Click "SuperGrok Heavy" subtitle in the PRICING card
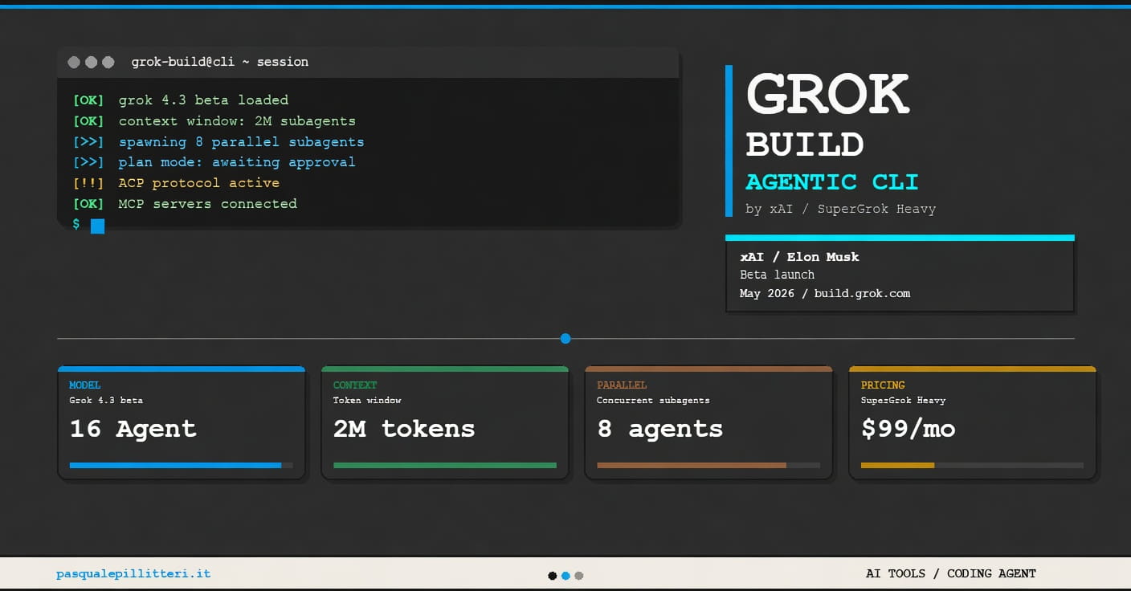The height and width of the screenshot is (591, 1131). (903, 400)
